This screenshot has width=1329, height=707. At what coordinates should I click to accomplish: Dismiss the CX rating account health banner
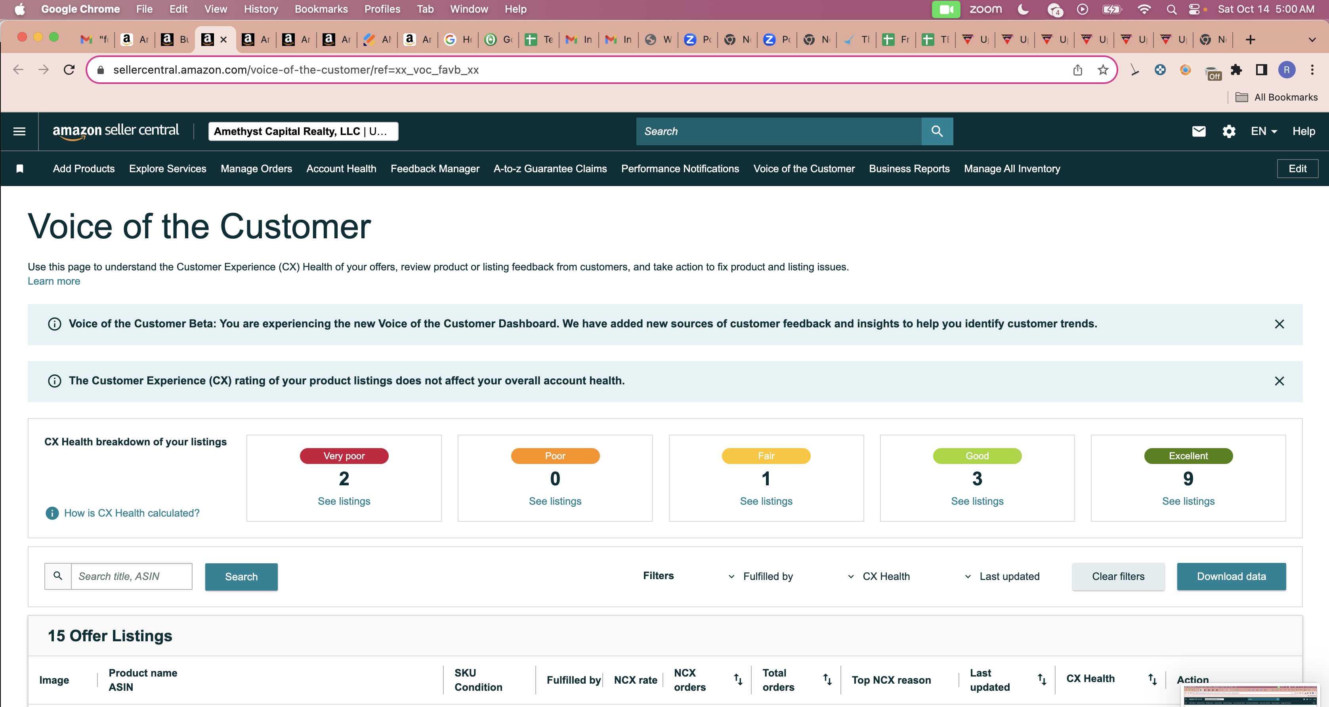1279,381
